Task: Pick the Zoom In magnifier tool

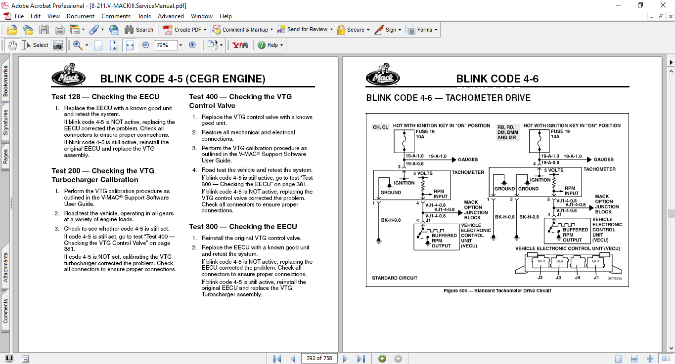Action: [78, 45]
